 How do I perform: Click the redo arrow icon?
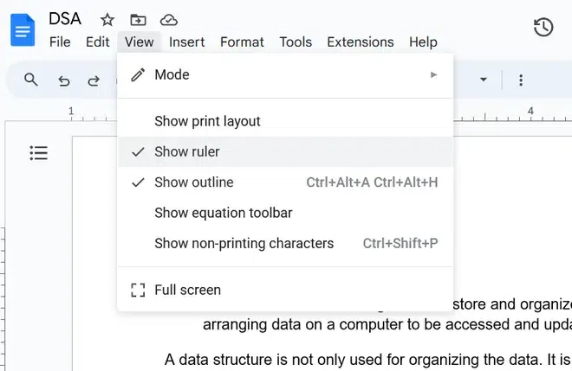tap(94, 80)
